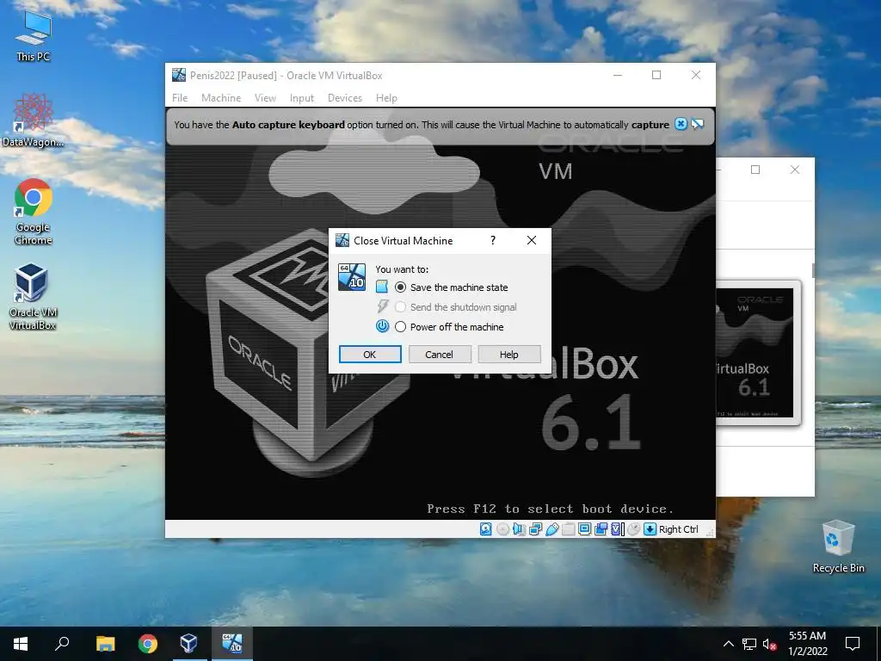
Task: Click the USB devices status icon
Action: coord(551,529)
